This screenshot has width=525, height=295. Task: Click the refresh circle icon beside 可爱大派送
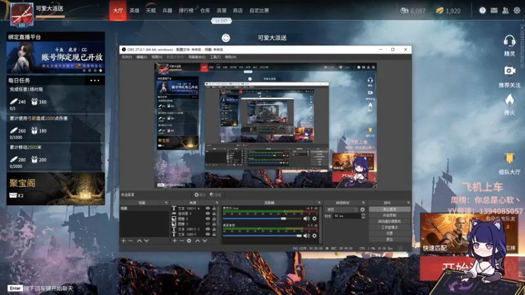click(x=226, y=38)
